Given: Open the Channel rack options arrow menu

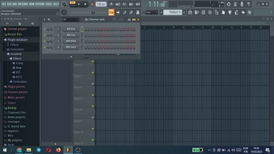Looking at the screenshot, I should pyautogui.click(x=44, y=20).
